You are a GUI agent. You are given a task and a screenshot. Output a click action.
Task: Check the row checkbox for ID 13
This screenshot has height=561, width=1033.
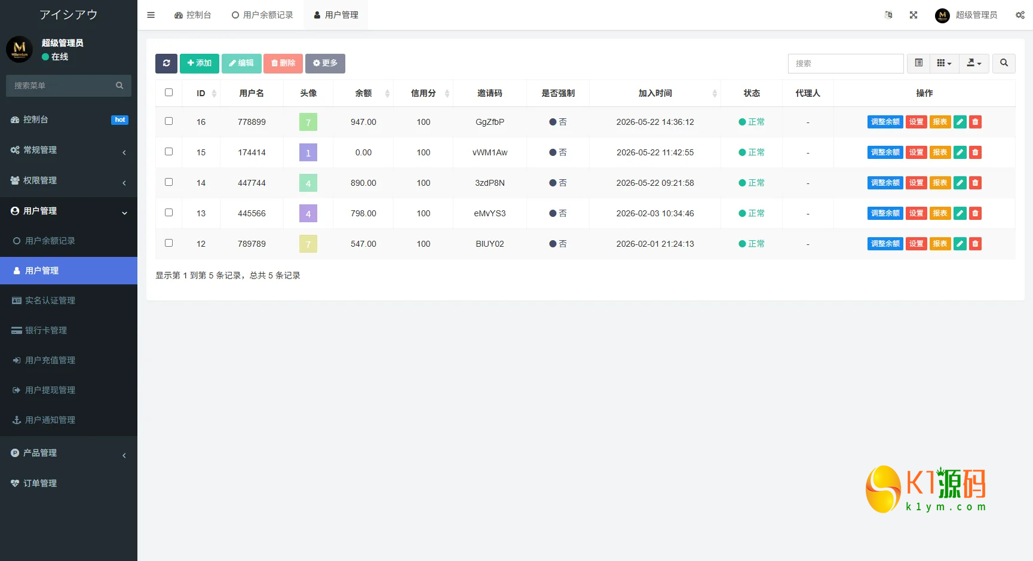(x=168, y=213)
